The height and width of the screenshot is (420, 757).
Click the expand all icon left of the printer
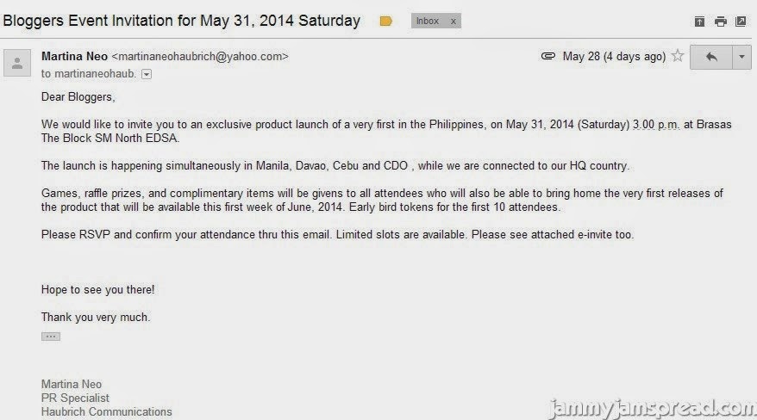click(x=699, y=22)
